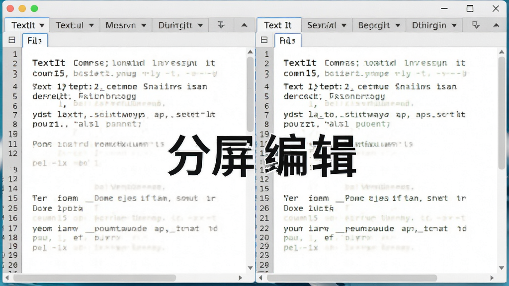Viewport: 509px width, 286px height.
Task: Click the green zoom traffic light button
Action: [x=34, y=8]
